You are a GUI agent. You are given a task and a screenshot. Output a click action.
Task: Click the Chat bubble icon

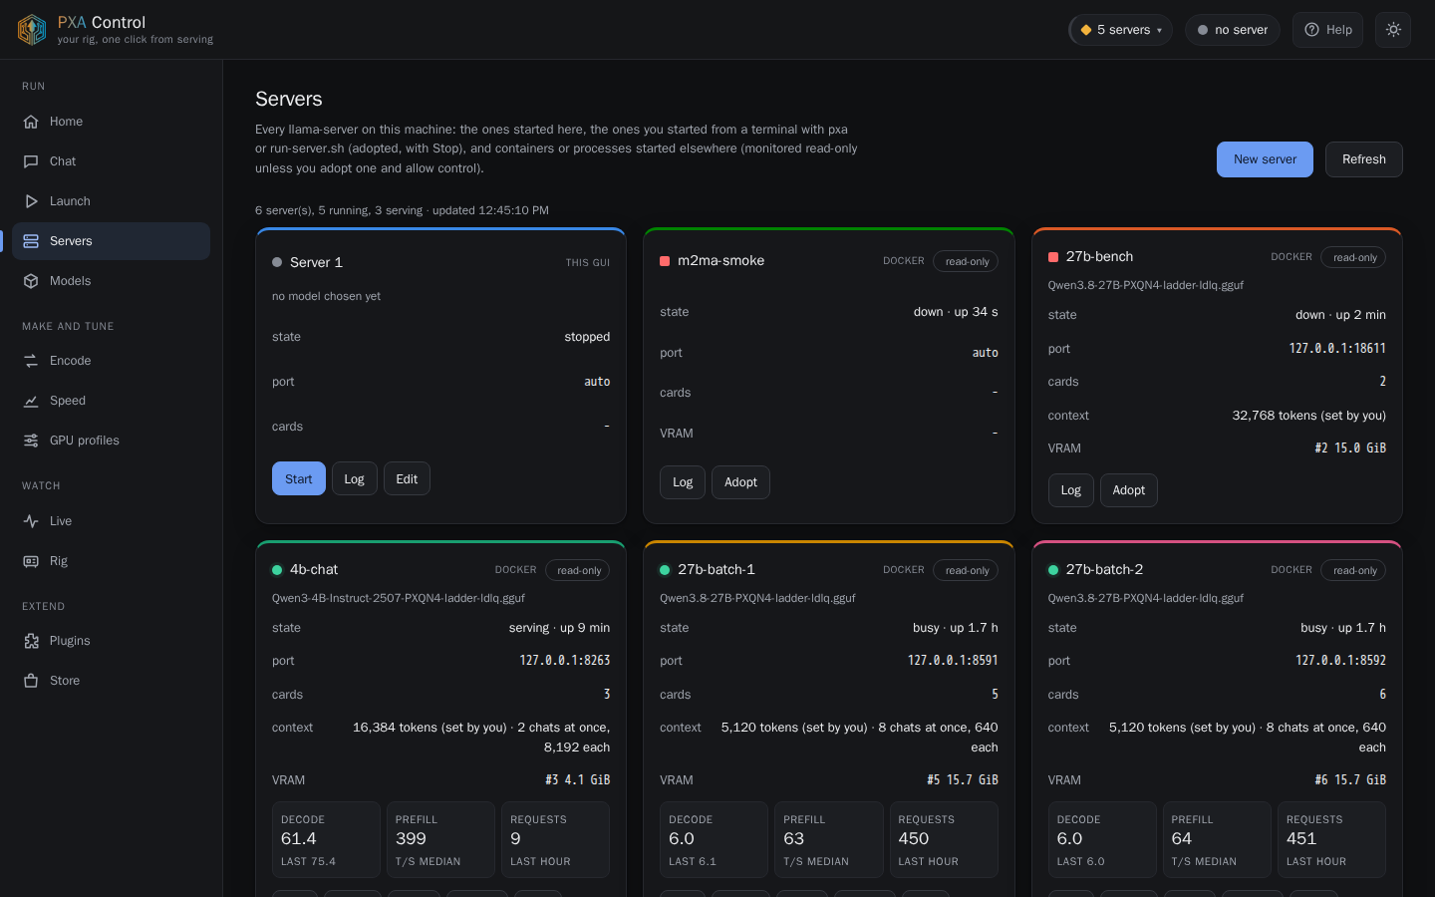[31, 161]
